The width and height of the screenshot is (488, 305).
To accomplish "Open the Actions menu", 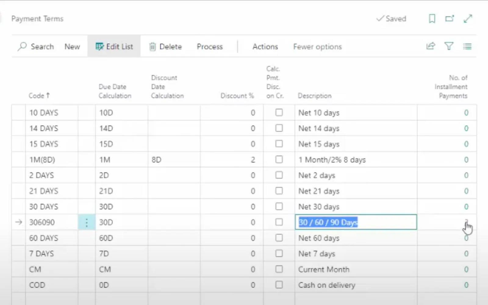I will pos(265,47).
